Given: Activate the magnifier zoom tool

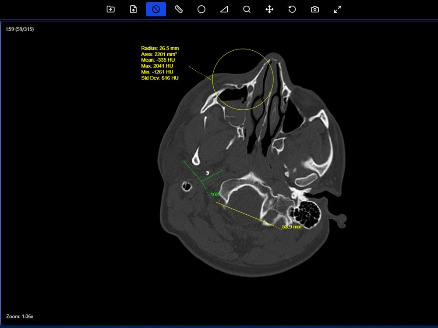Looking at the screenshot, I should (x=247, y=9).
